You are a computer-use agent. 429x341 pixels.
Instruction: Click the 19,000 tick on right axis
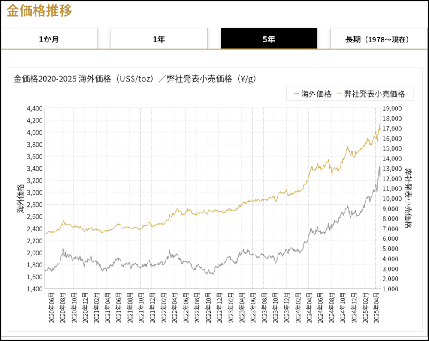(x=391, y=108)
